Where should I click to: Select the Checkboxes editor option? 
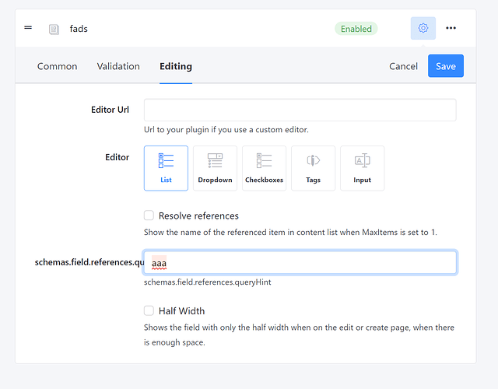tap(264, 168)
